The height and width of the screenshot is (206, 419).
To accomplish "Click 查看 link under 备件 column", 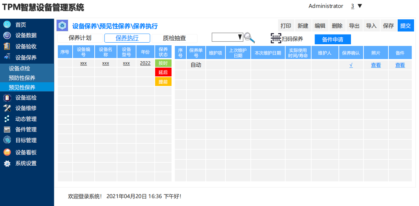I will (x=400, y=65).
